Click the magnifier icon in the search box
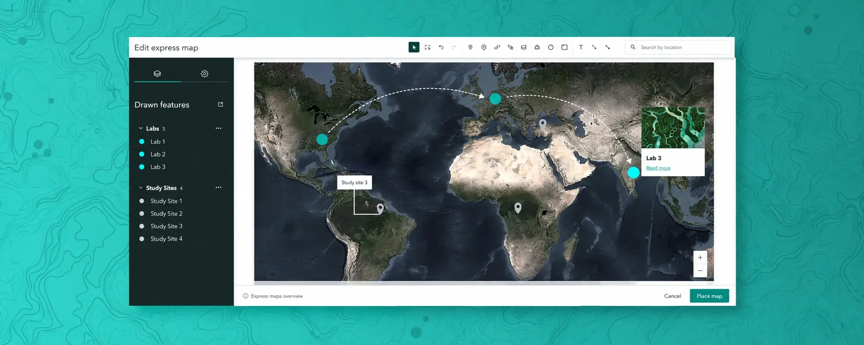Image resolution: width=864 pixels, height=345 pixels. point(633,47)
